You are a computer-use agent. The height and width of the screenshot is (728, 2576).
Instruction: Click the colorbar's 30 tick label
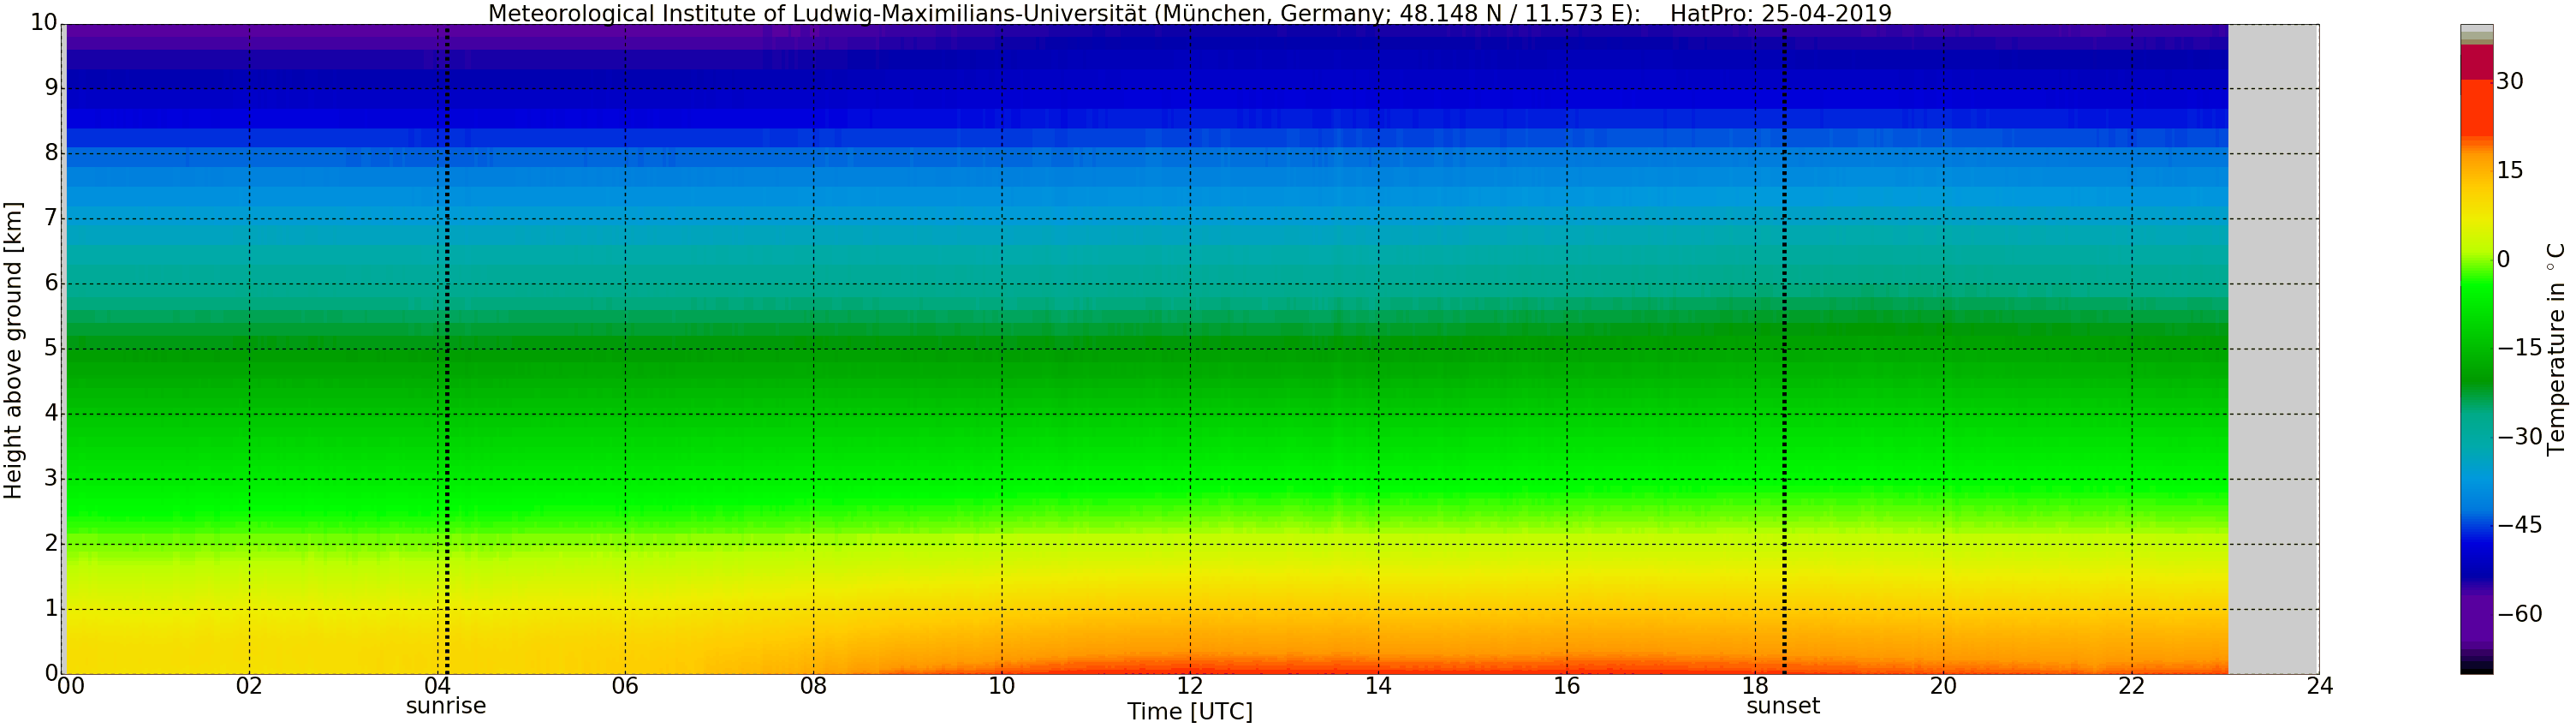pyautogui.click(x=2509, y=82)
